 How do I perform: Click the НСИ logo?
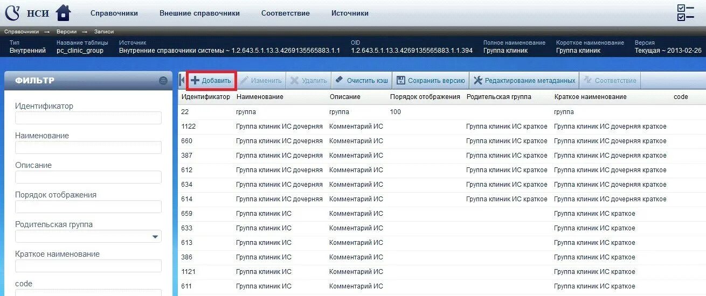pyautogui.click(x=27, y=12)
